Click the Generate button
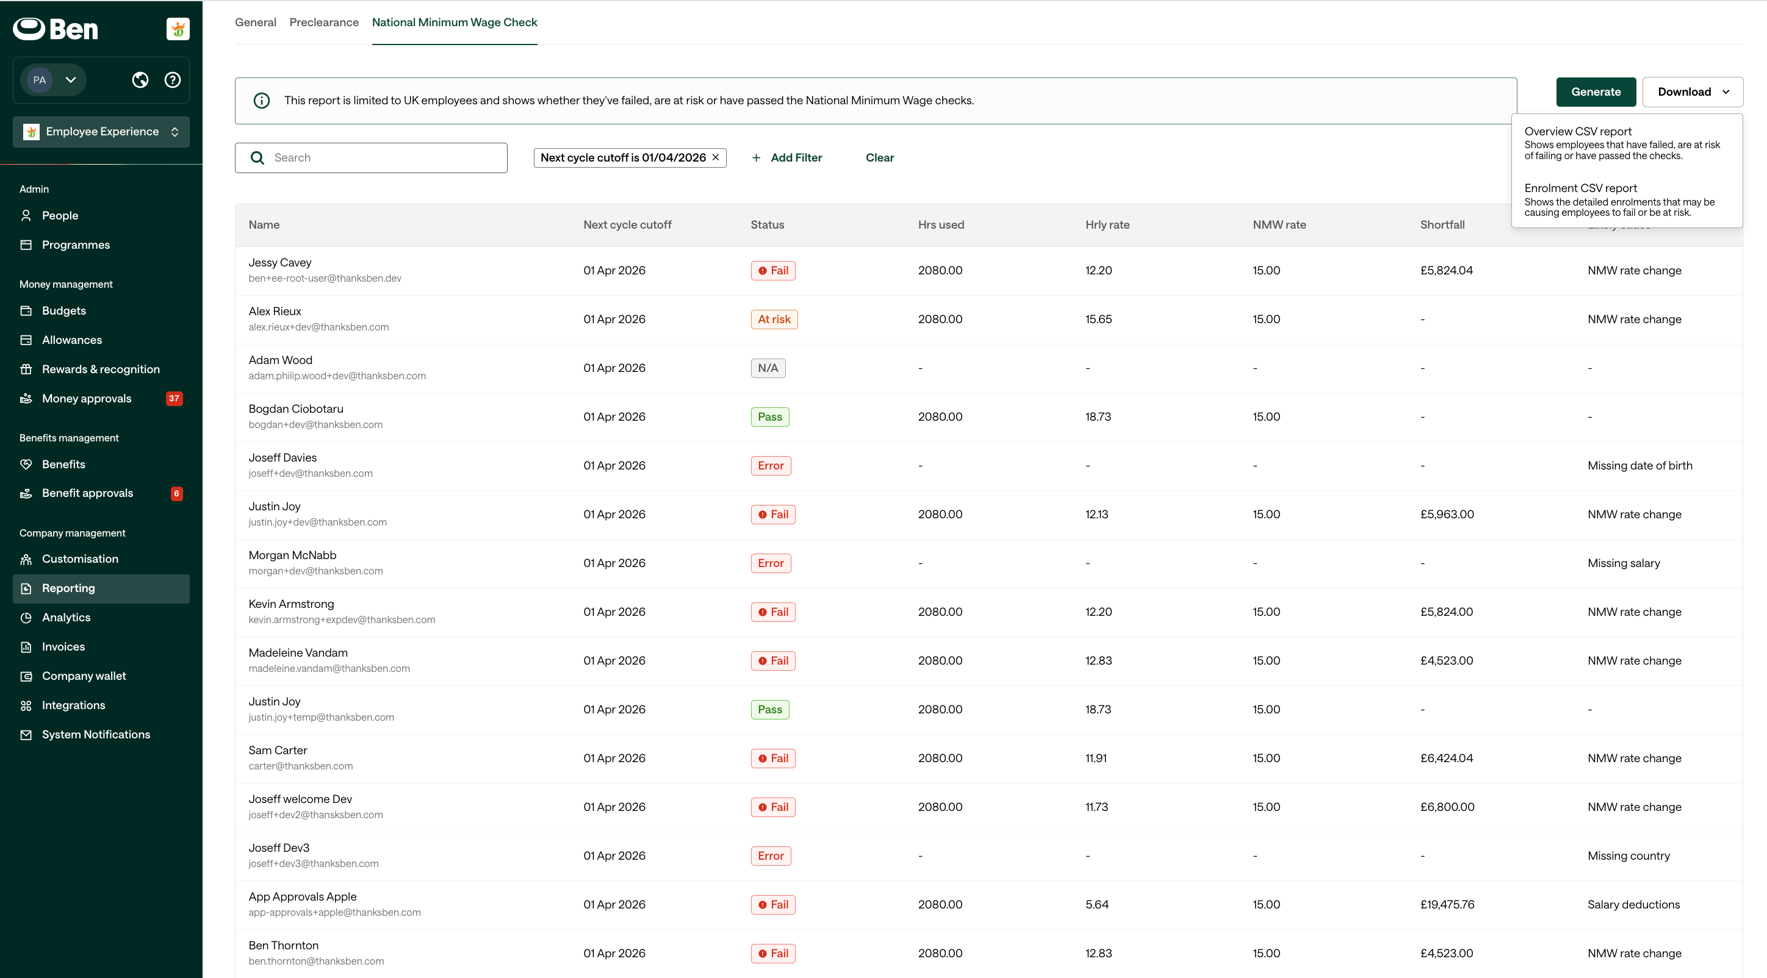The width and height of the screenshot is (1767, 978). pos(1596,92)
